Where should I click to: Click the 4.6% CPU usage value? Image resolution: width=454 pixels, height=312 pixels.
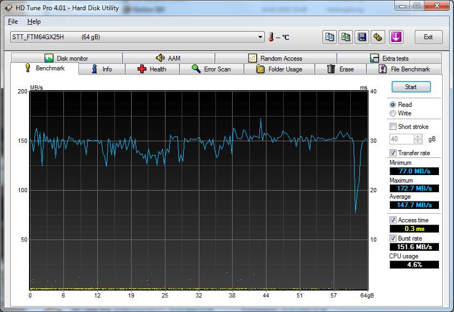coord(414,265)
